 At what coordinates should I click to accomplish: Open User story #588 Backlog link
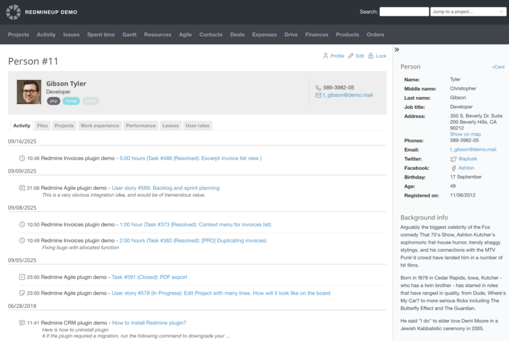tap(165, 188)
